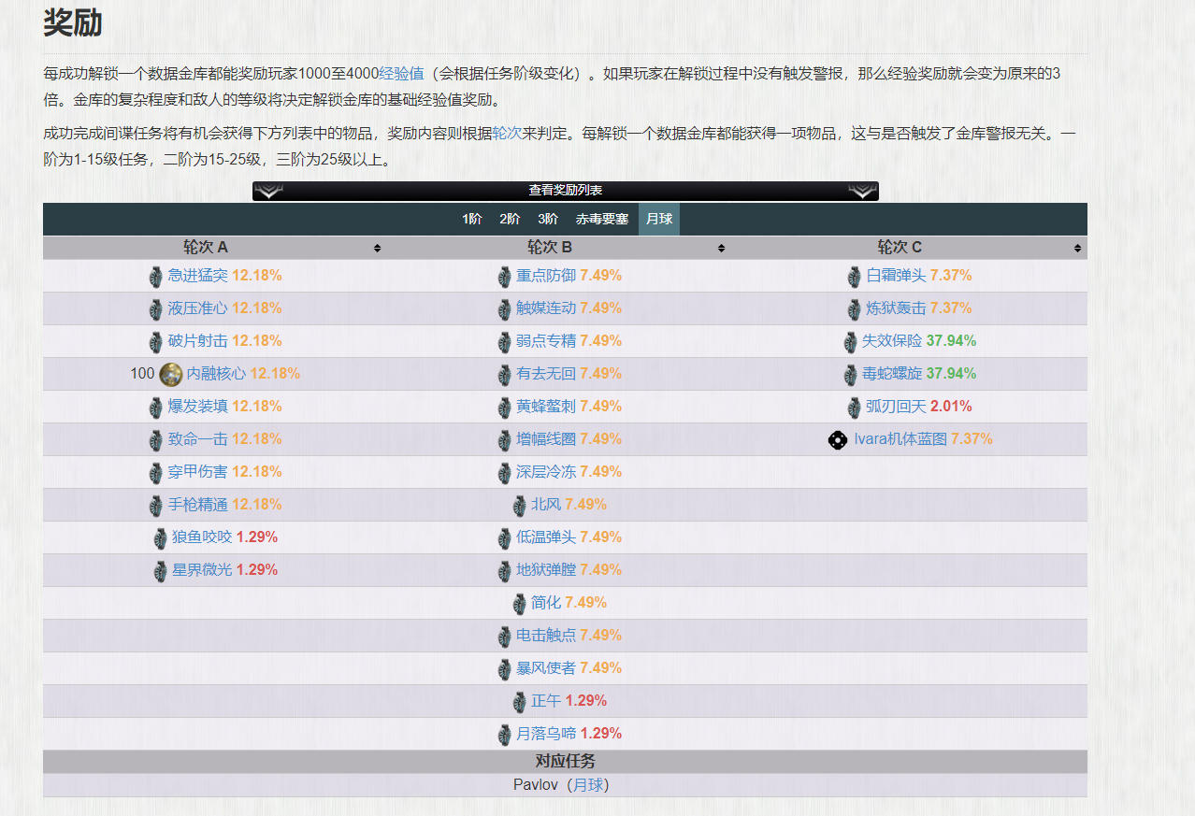The height and width of the screenshot is (816, 1195).
Task: Collapse the 查看奖励列表 reward table bar
Action: pyautogui.click(x=565, y=191)
